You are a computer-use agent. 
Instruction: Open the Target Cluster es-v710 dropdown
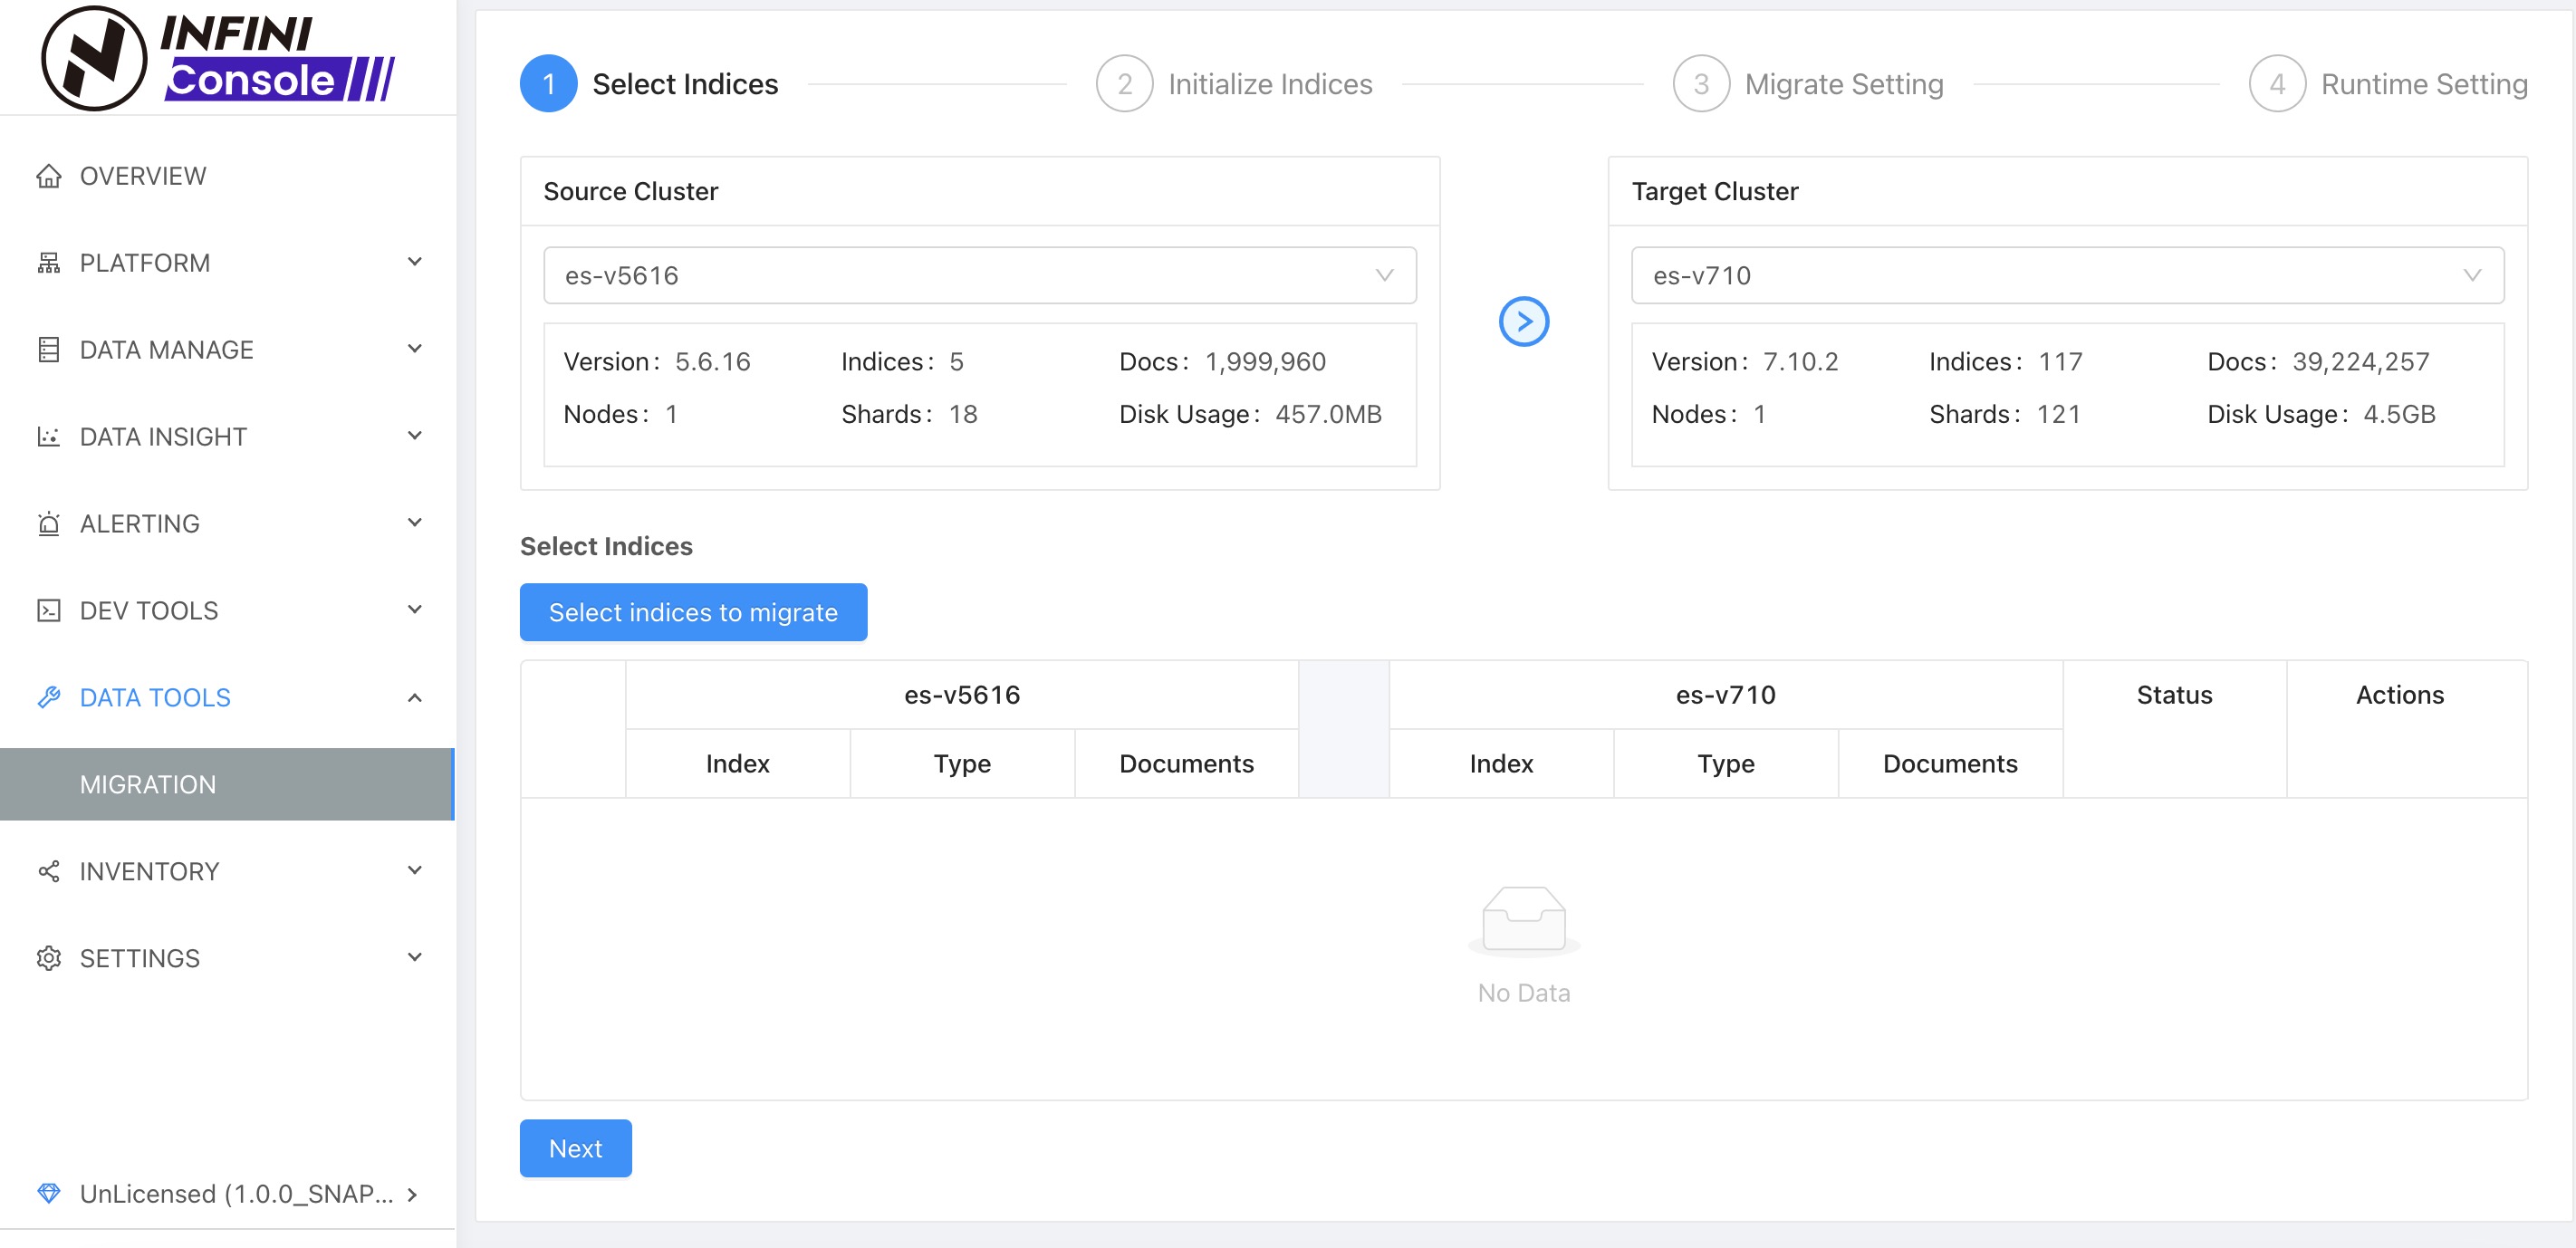(2066, 275)
